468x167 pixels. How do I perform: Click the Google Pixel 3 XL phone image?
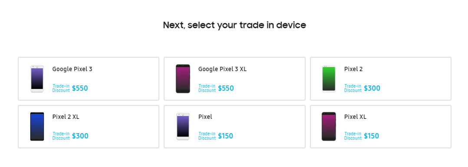pyautogui.click(x=183, y=79)
